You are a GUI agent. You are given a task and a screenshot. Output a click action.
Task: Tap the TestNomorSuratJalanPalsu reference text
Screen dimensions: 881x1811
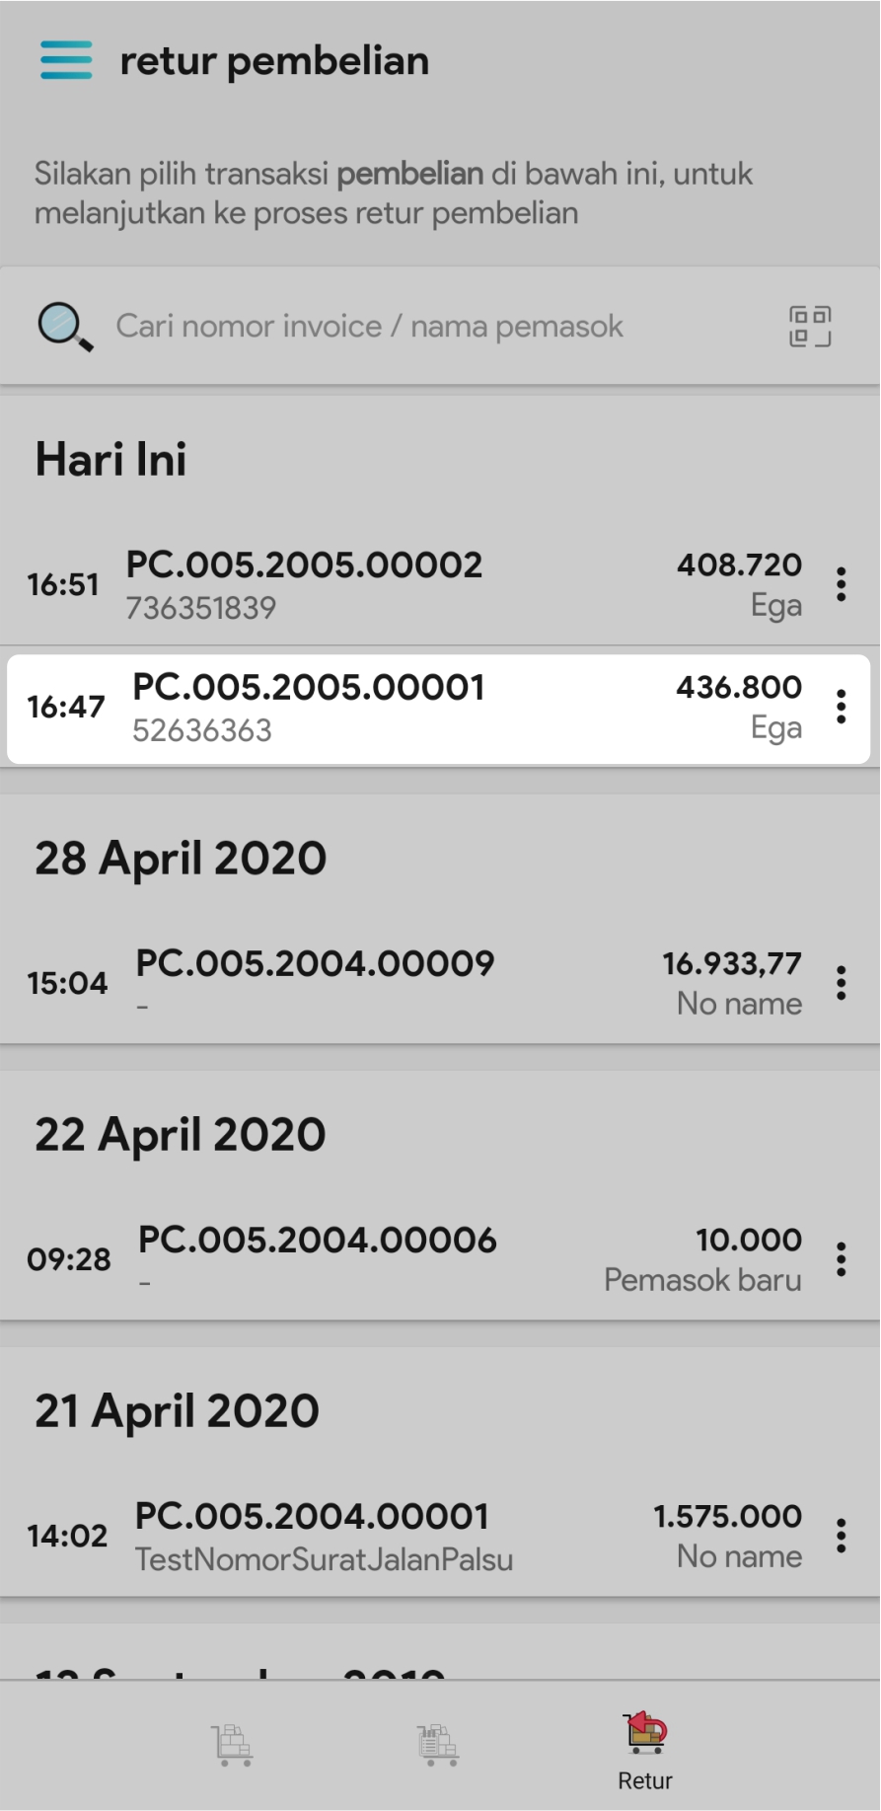click(324, 1560)
